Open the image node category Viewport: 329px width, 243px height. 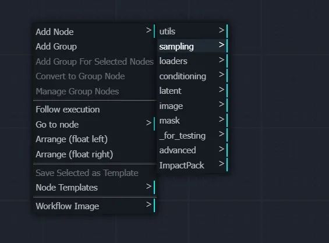coord(193,106)
